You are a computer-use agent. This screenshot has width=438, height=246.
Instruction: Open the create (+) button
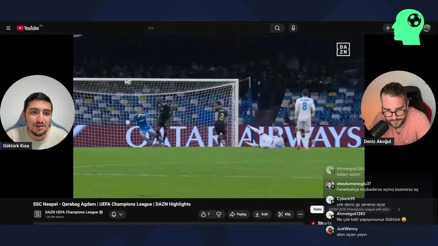pos(388,28)
